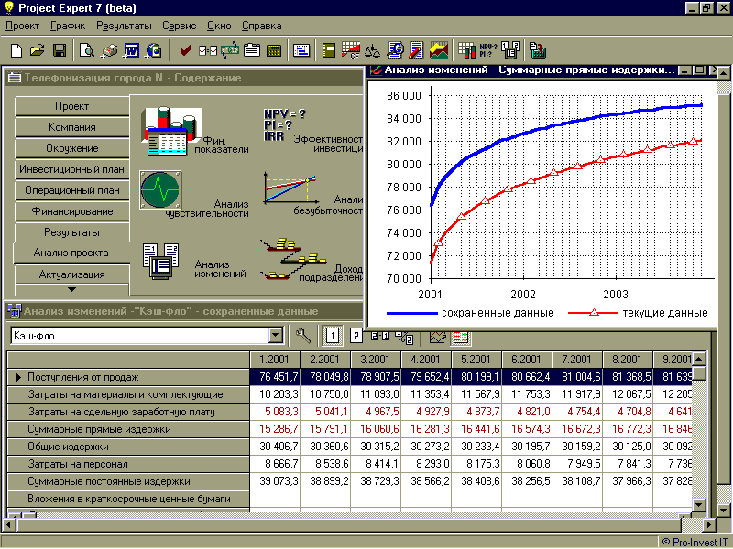Click the document with magnifier toolbar icon
The width and height of the screenshot is (733, 549).
pos(395,50)
